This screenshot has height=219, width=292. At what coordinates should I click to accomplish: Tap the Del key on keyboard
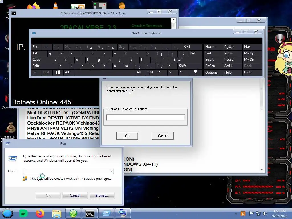195,53
